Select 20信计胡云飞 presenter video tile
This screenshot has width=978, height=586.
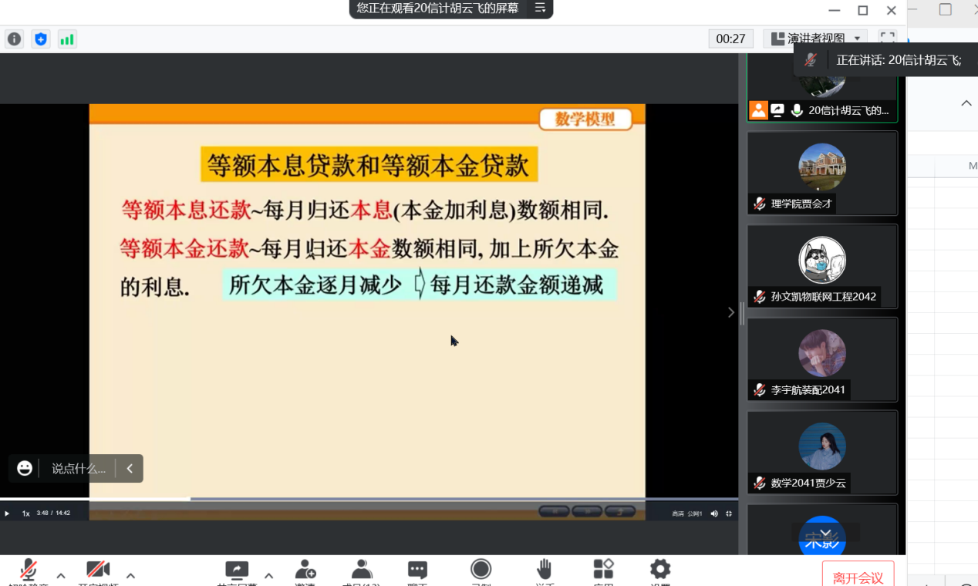pyautogui.click(x=822, y=88)
